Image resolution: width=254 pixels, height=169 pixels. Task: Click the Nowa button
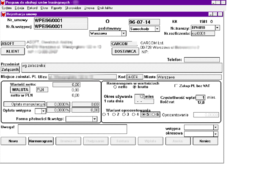tap(13, 141)
